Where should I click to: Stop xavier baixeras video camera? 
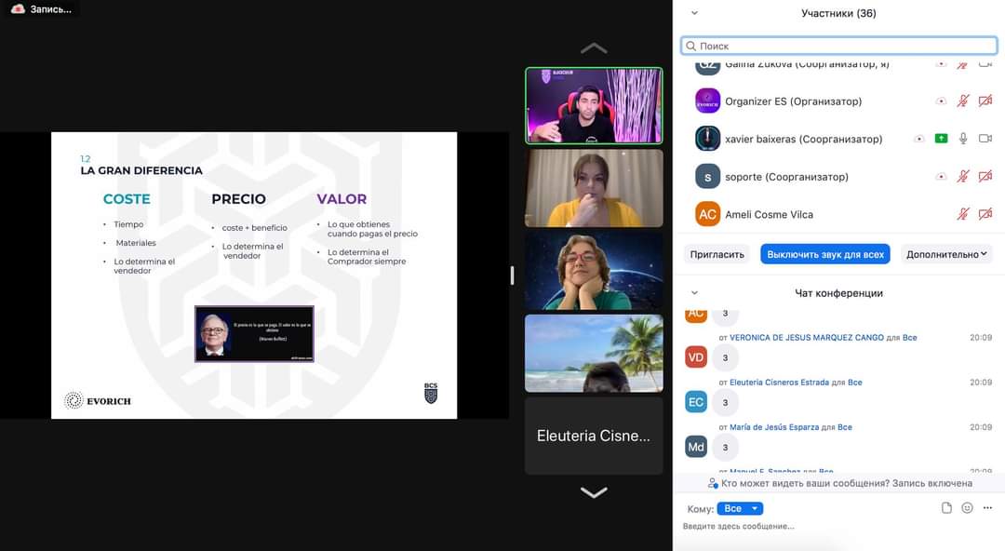pyautogui.click(x=985, y=138)
